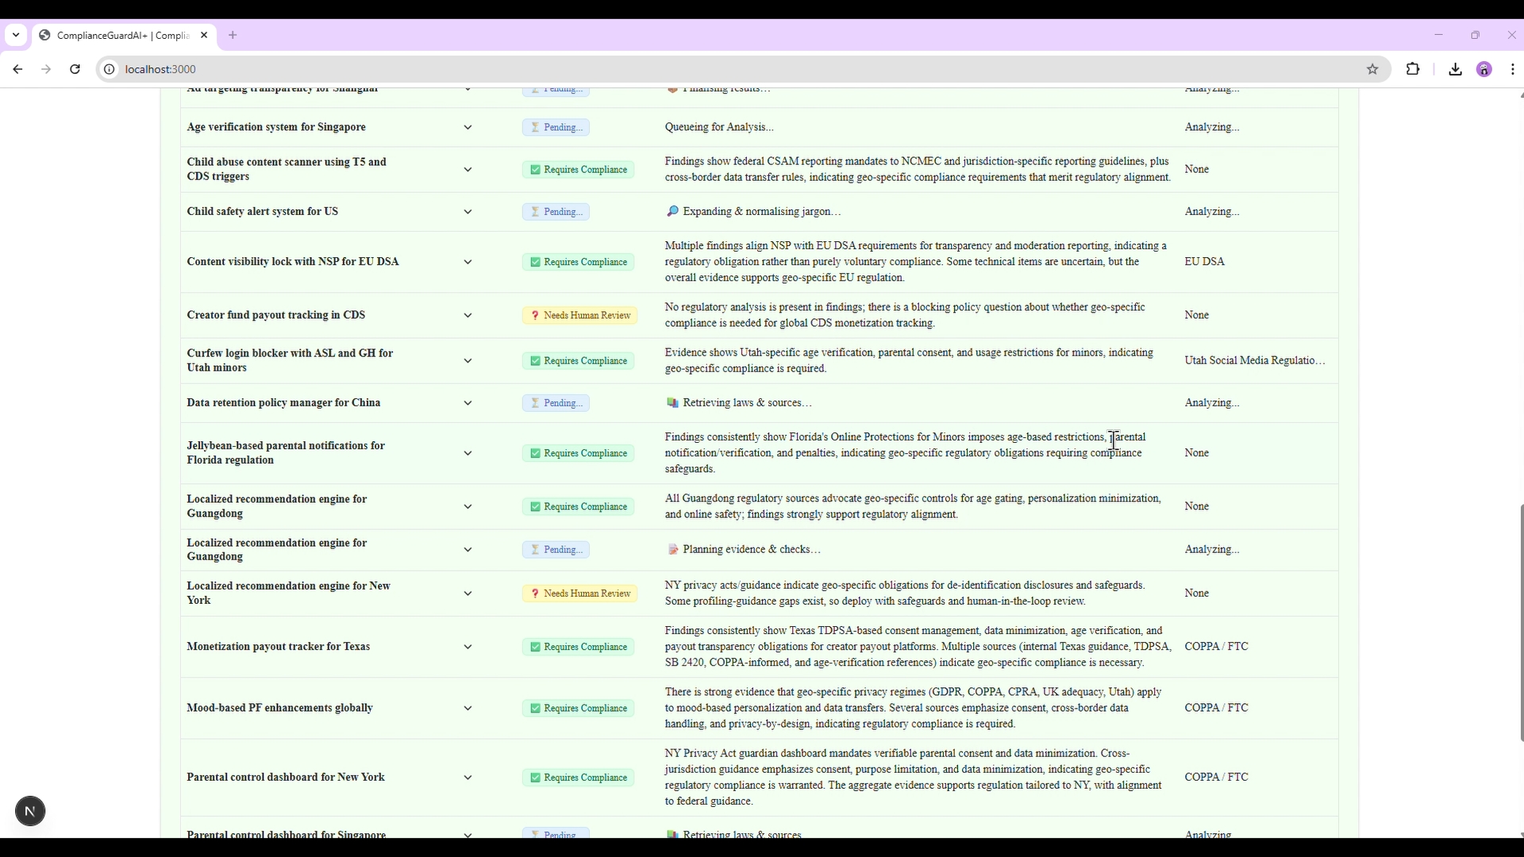The height and width of the screenshot is (857, 1524).
Task: Bookmark this page with star icon
Action: point(1372,69)
